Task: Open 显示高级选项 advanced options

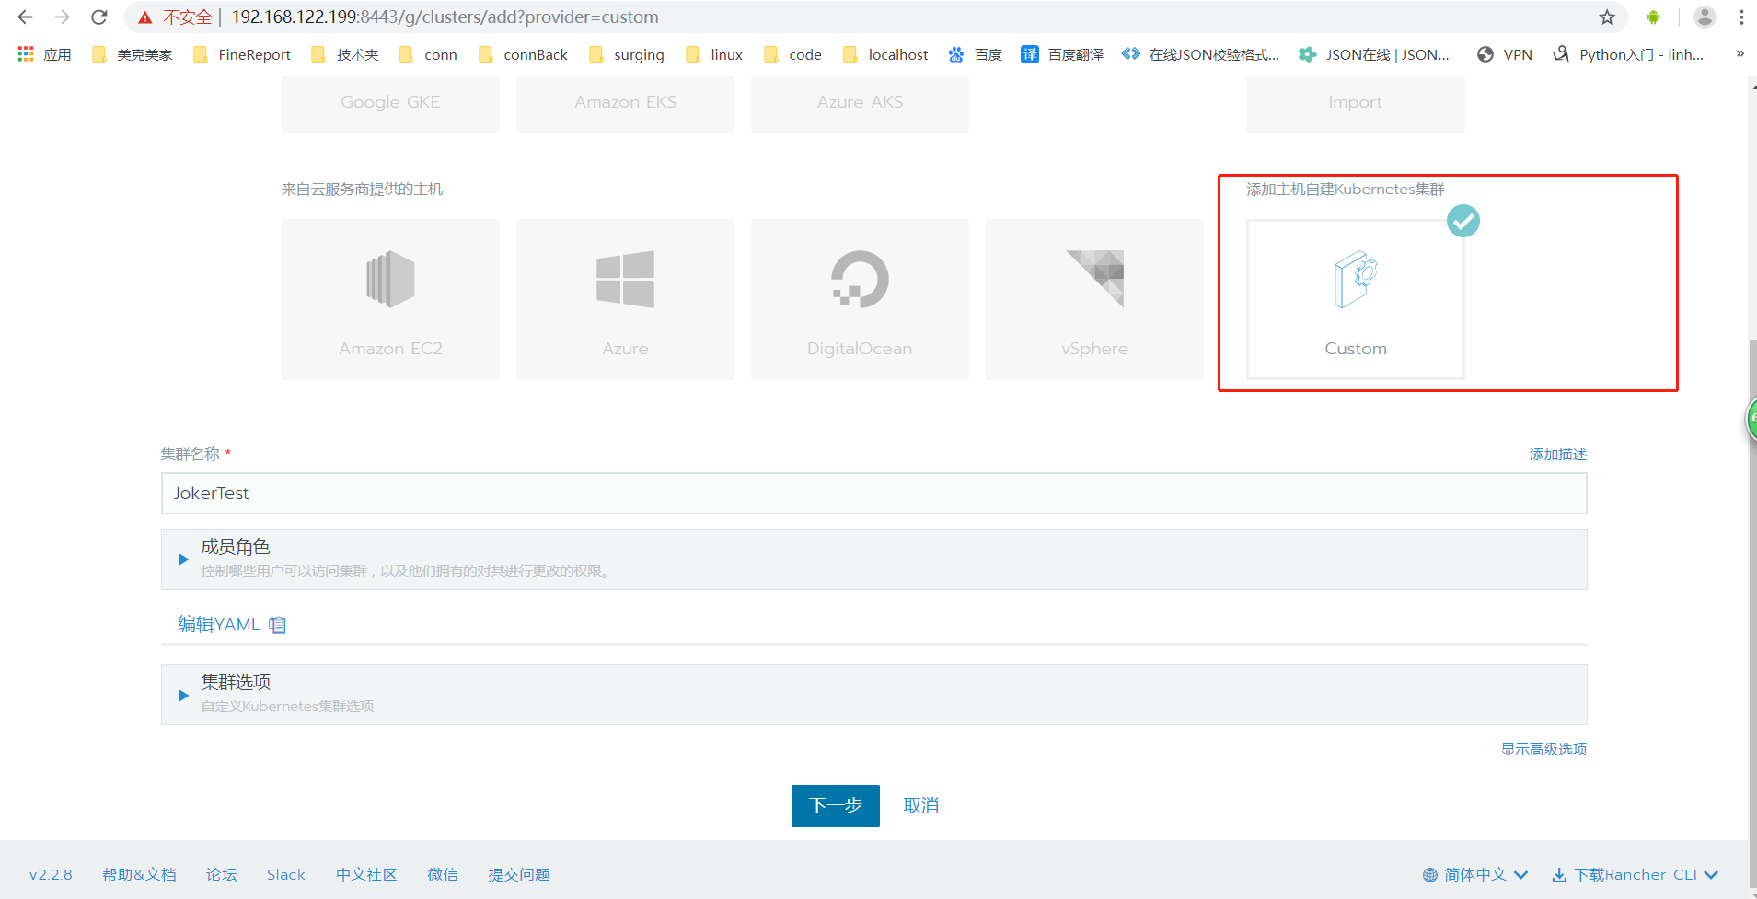Action: 1543,749
